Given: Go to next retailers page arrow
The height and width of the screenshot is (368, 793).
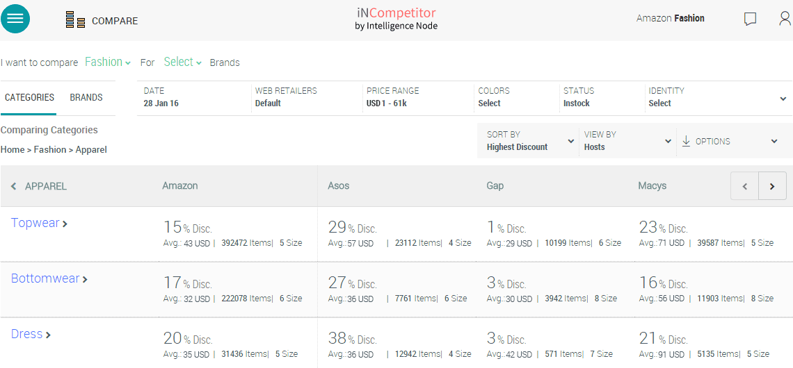Looking at the screenshot, I should pos(772,186).
